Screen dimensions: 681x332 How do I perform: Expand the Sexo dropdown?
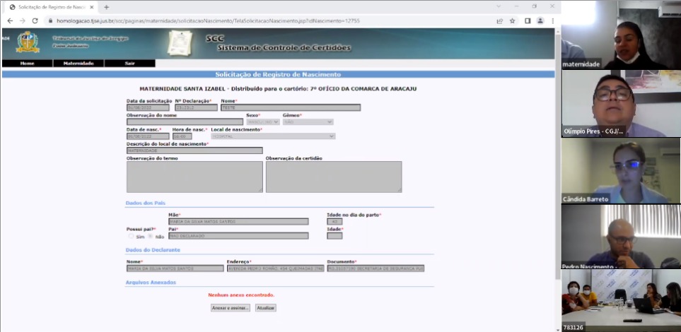pos(262,121)
